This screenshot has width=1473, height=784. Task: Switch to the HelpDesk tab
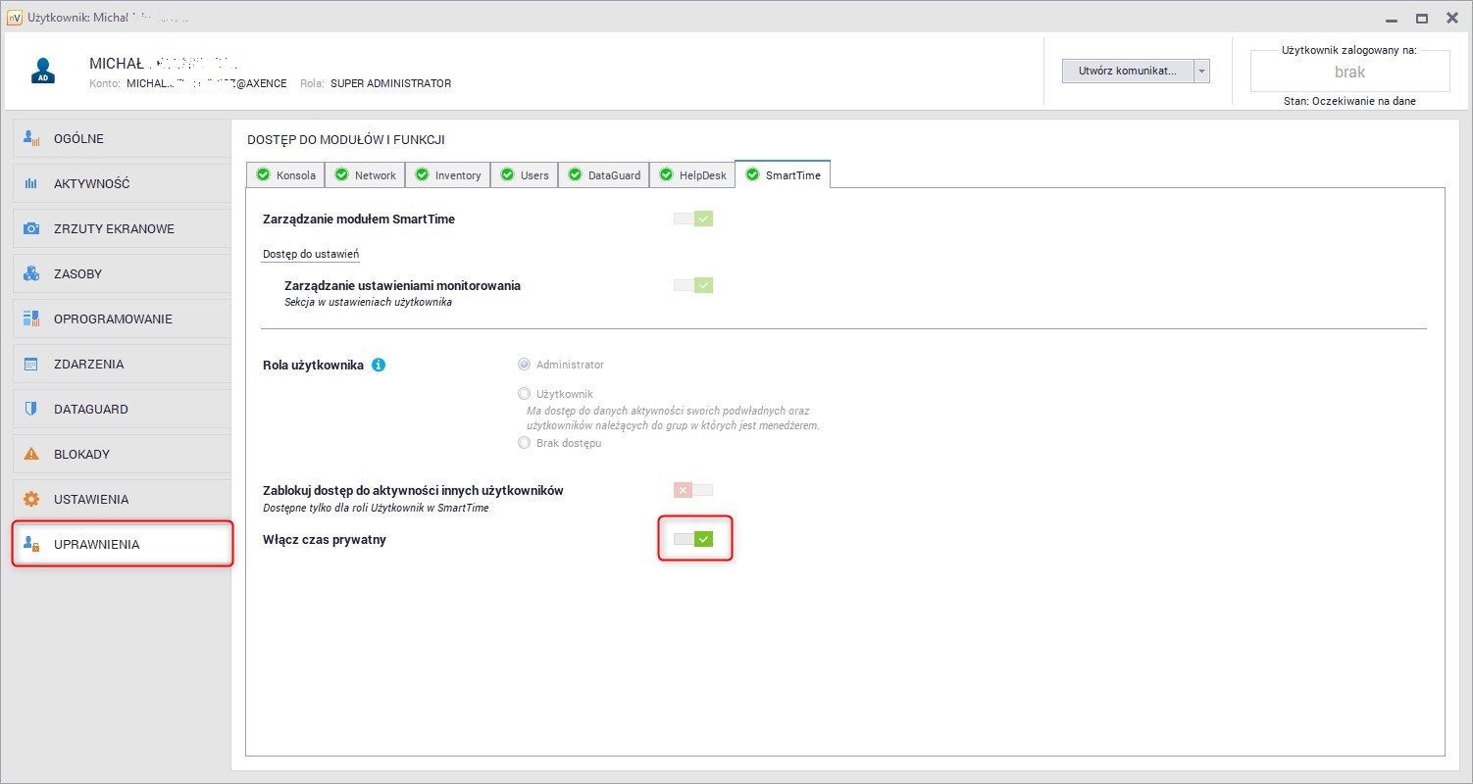pos(692,175)
